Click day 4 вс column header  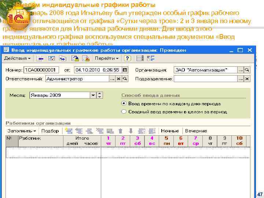(152, 141)
